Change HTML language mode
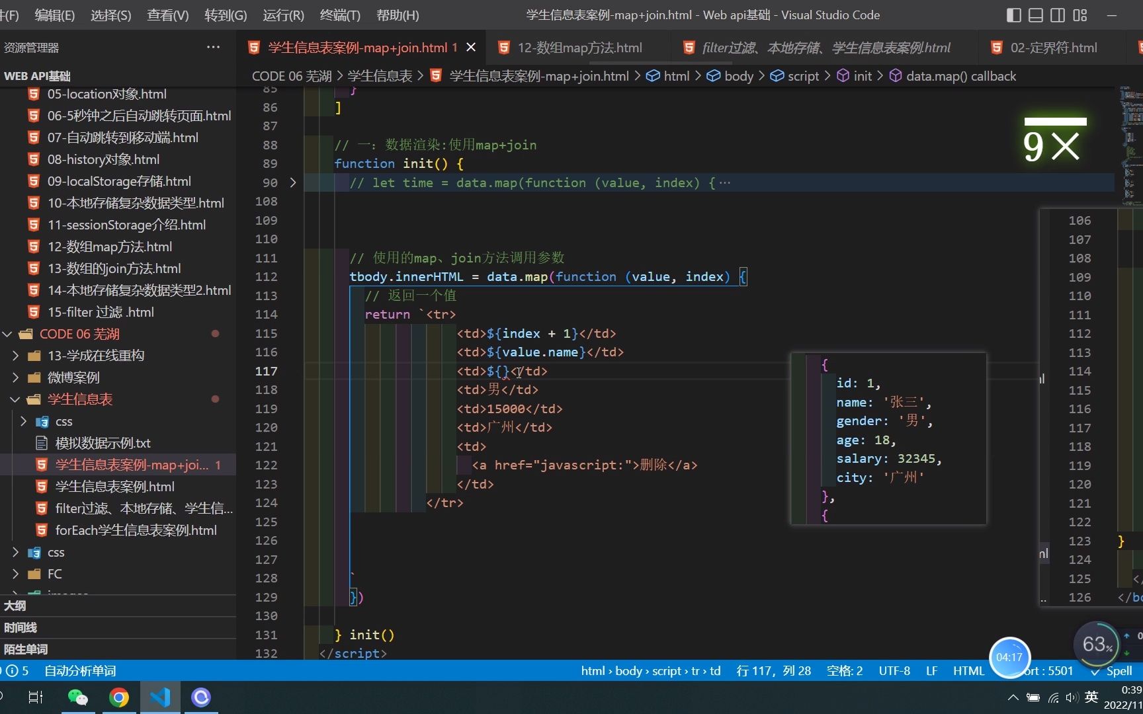Viewport: 1143px width, 714px height. [968, 670]
